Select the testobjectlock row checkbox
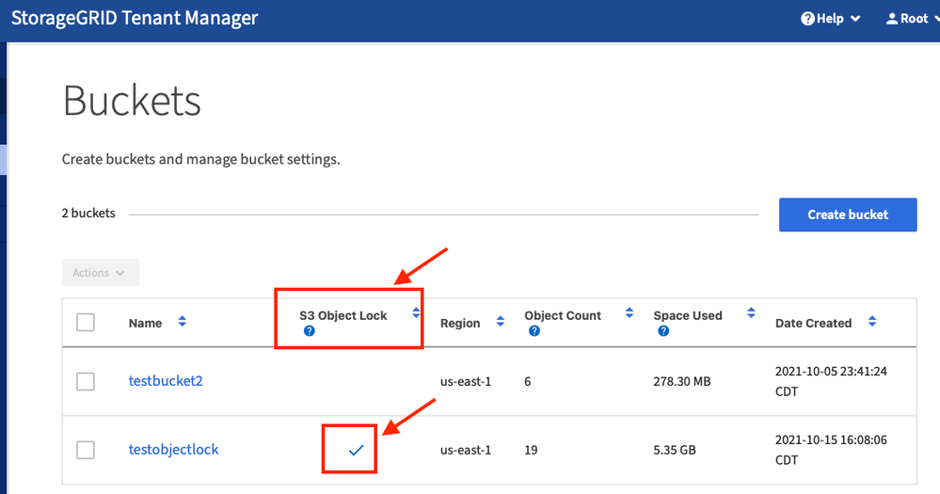Screen dimensions: 940x494 point(86,450)
